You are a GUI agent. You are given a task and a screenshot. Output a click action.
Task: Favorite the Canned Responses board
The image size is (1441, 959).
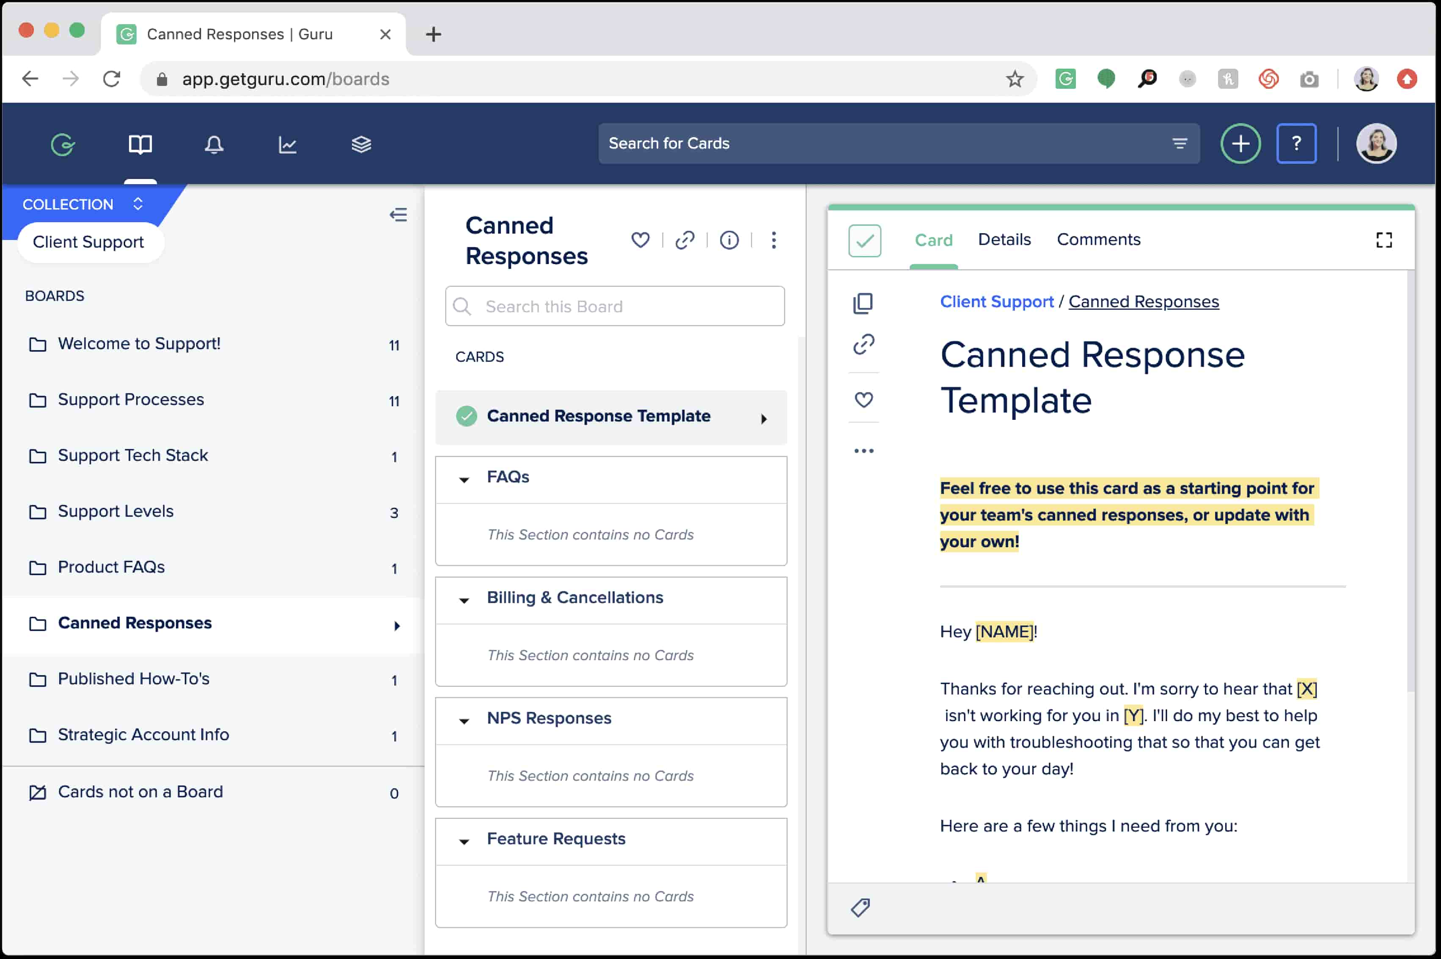640,240
